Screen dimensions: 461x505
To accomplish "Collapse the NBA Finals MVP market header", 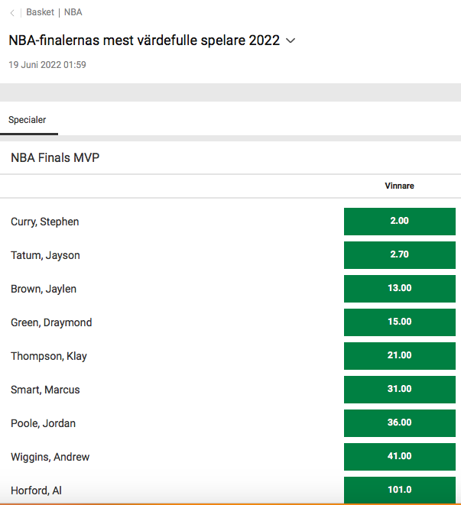I will [x=231, y=158].
